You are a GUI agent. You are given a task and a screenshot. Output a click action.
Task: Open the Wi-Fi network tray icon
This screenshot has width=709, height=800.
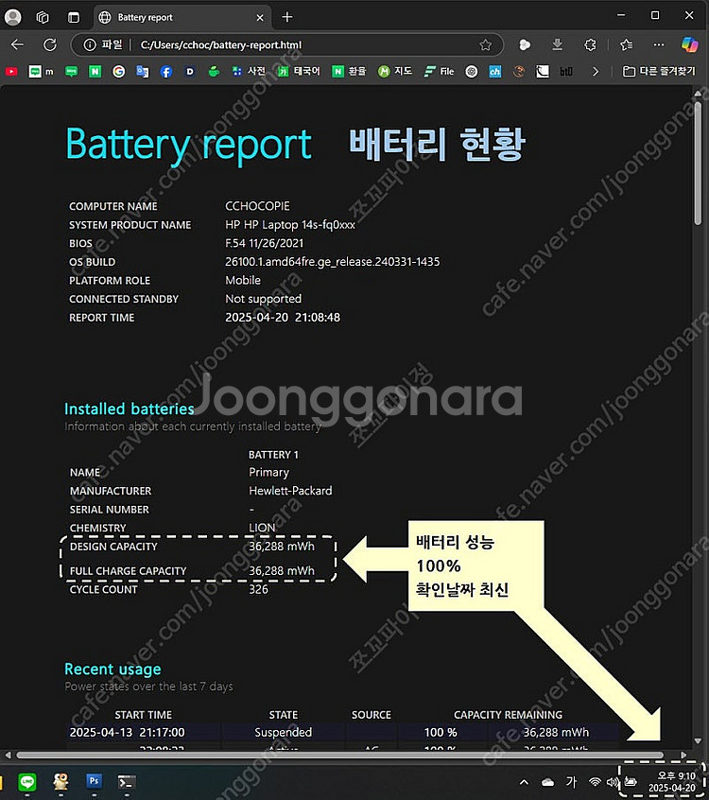coord(595,782)
